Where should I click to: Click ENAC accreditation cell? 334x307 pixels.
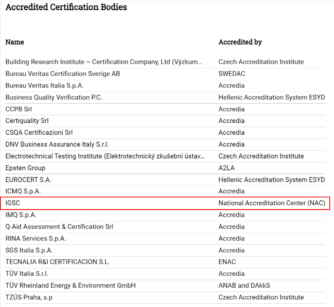(227, 262)
